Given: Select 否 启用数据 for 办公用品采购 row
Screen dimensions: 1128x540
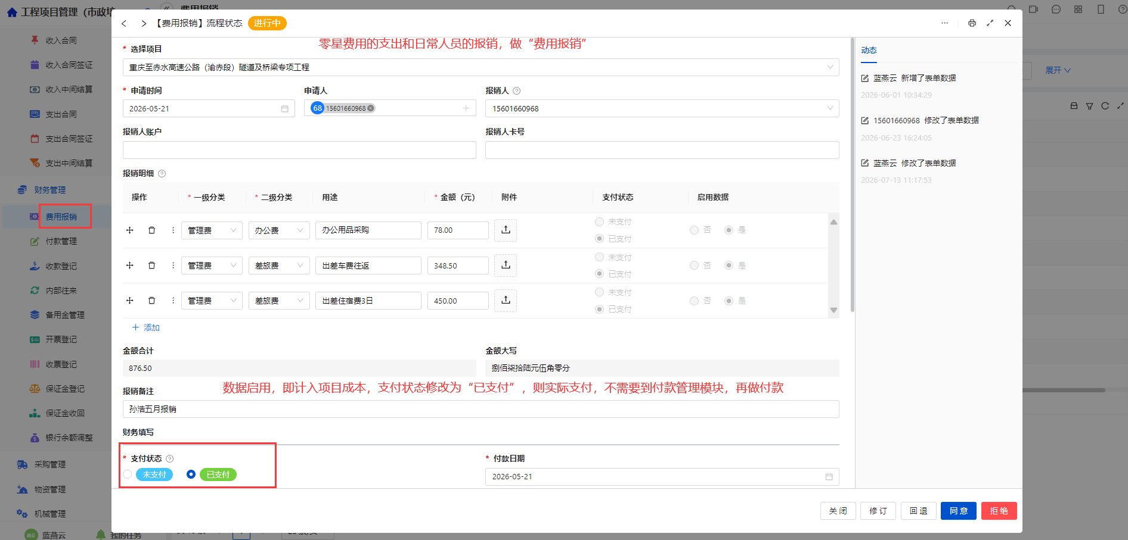Looking at the screenshot, I should pos(694,230).
